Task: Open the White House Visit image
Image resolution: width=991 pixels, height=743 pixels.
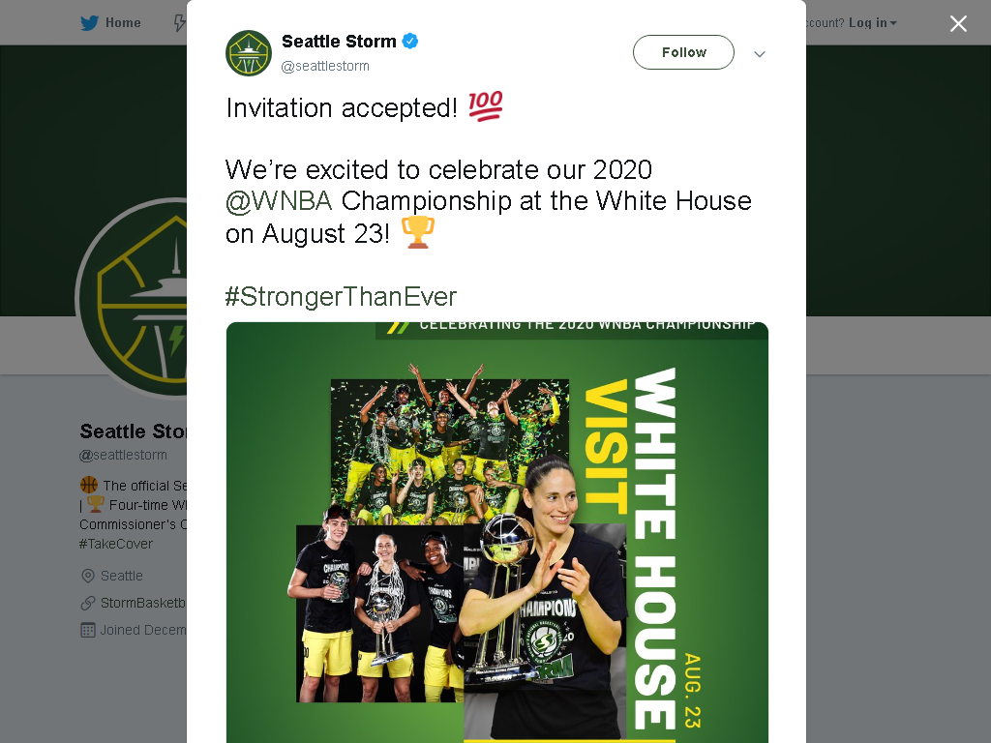Action: pyautogui.click(x=496, y=532)
